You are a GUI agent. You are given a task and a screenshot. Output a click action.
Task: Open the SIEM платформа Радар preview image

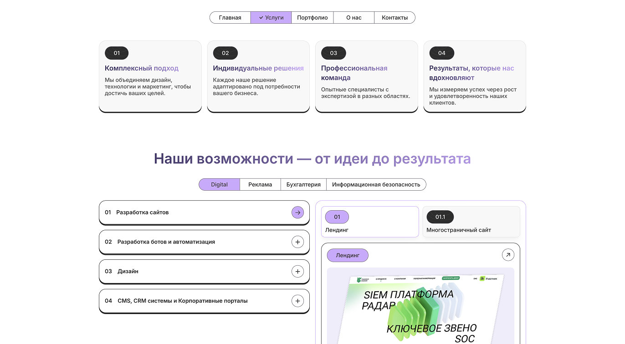420,309
